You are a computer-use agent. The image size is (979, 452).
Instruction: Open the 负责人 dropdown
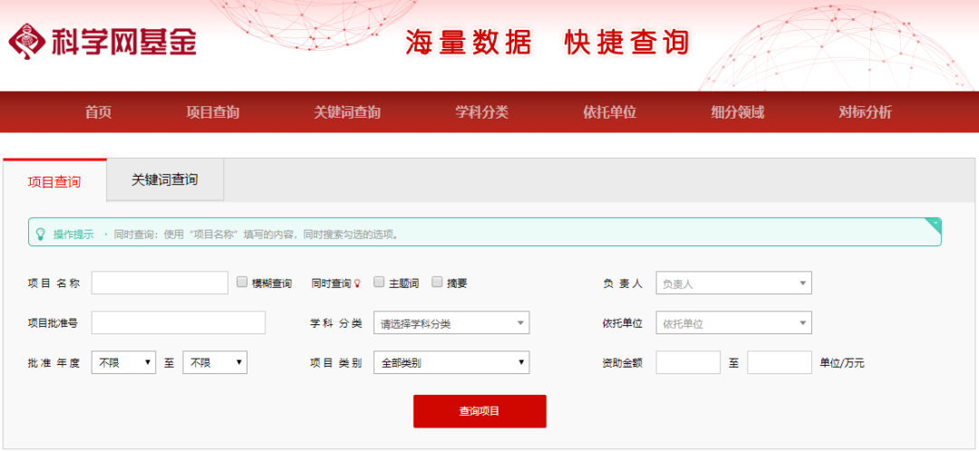[733, 284]
